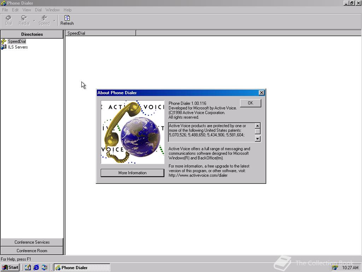
Task: Minimize the Phone Dialer window
Action: point(346,3)
